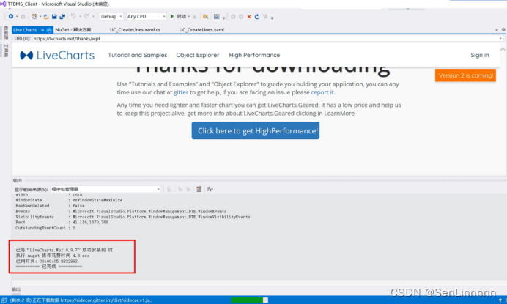Click 'Click here to get HighPerformance!' button
Image resolution: width=507 pixels, height=304 pixels.
point(256,130)
